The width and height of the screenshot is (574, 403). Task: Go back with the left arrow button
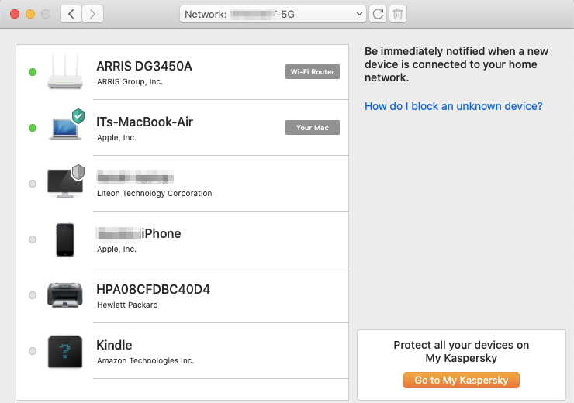pos(71,14)
